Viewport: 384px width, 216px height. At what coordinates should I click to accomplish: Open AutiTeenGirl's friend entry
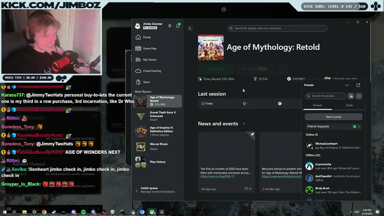coord(334,178)
